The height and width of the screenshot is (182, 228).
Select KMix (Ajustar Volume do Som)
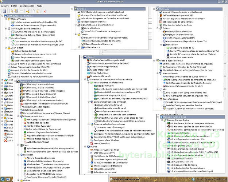(177, 25)
